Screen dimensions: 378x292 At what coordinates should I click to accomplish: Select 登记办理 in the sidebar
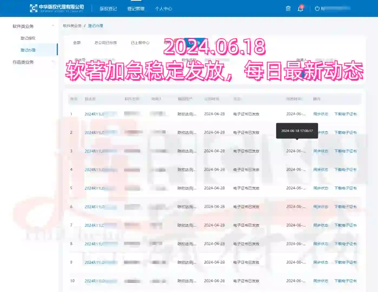[28, 50]
